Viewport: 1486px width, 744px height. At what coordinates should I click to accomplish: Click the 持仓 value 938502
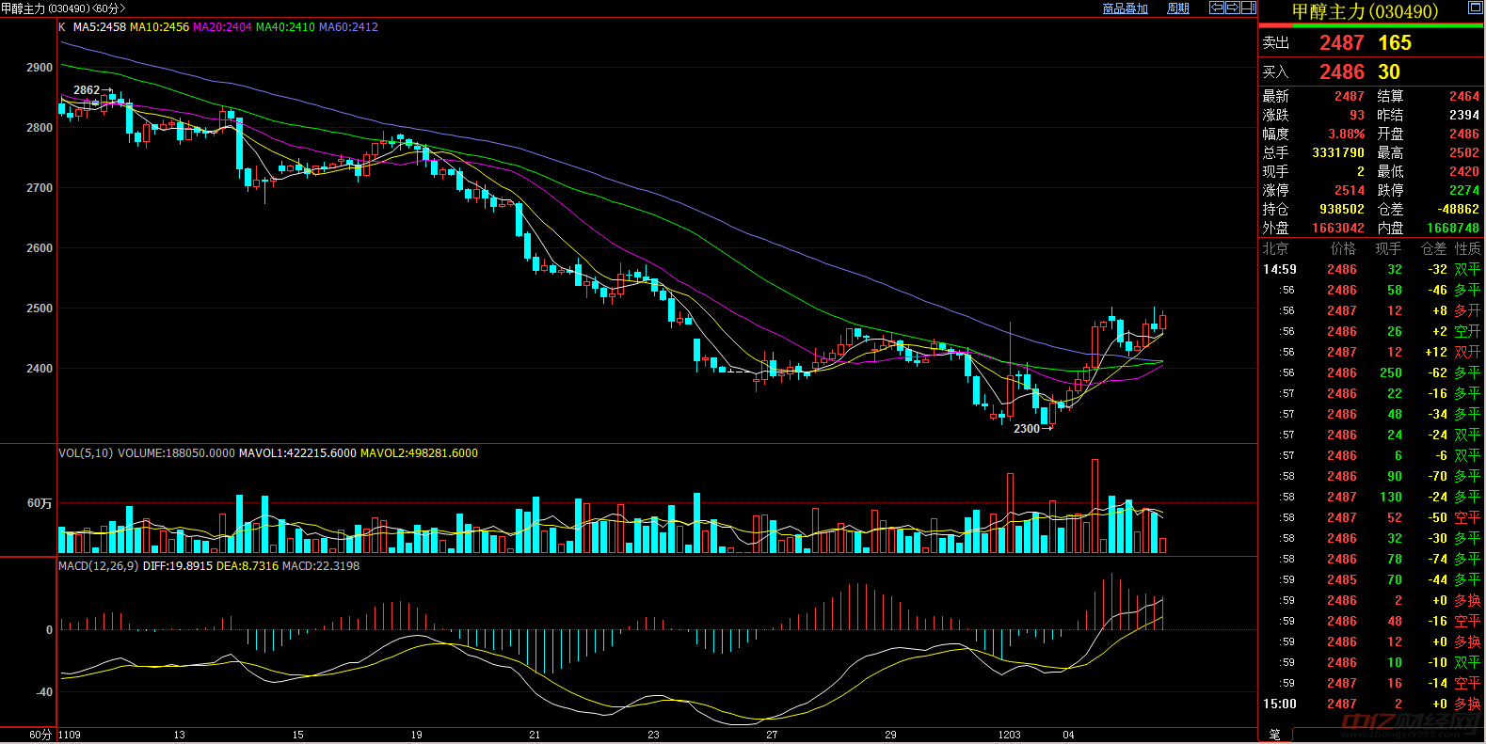[1342, 209]
